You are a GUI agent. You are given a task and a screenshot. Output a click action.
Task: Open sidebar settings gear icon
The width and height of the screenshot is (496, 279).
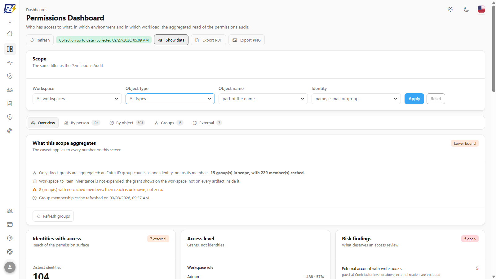10,238
